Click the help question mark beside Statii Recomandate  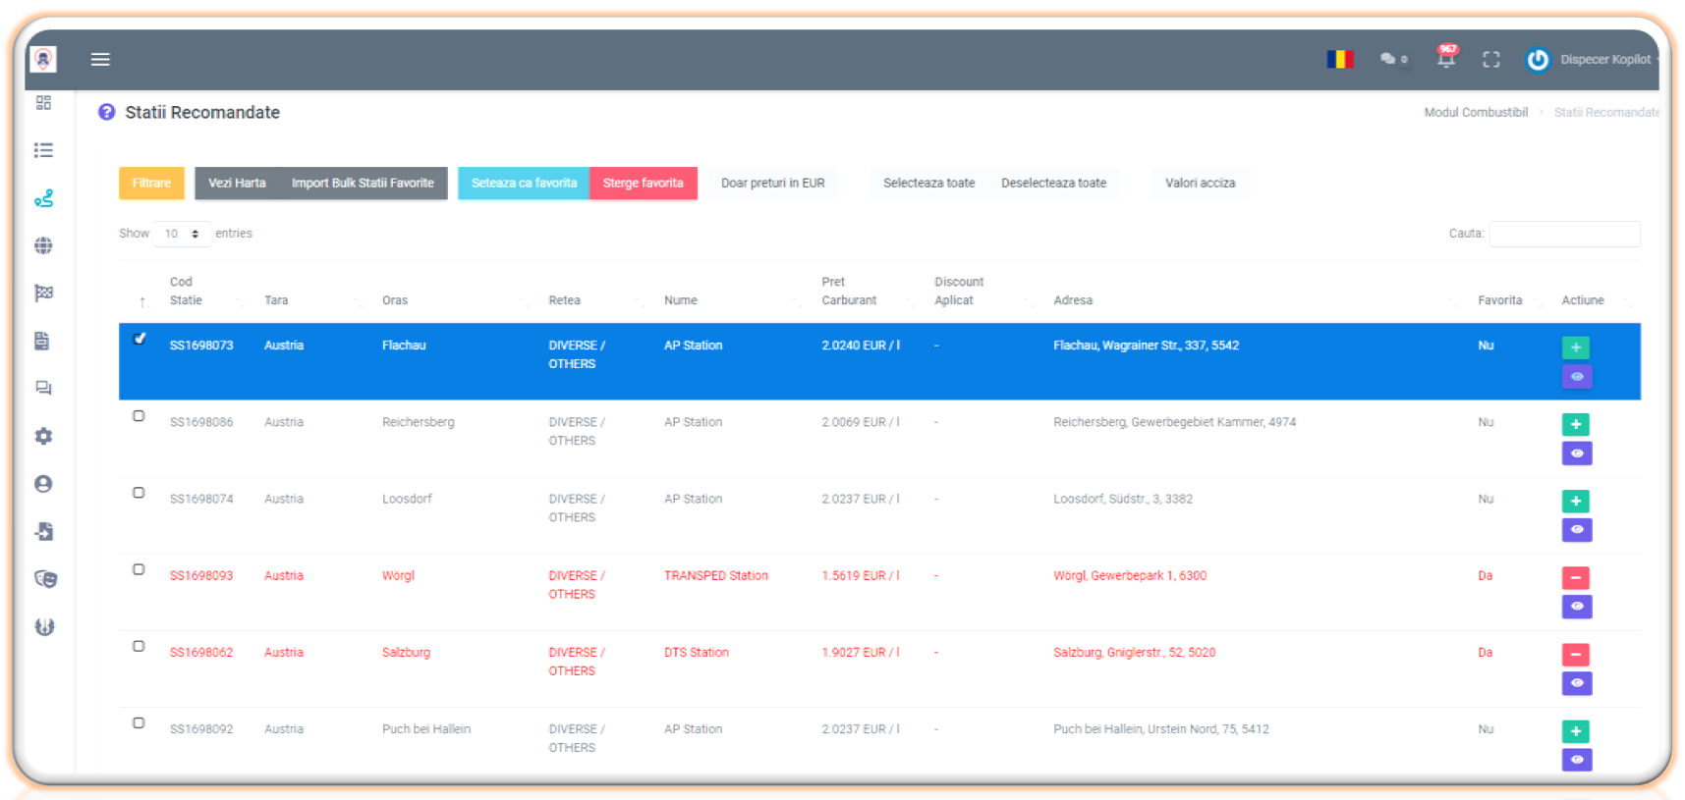pos(107,113)
